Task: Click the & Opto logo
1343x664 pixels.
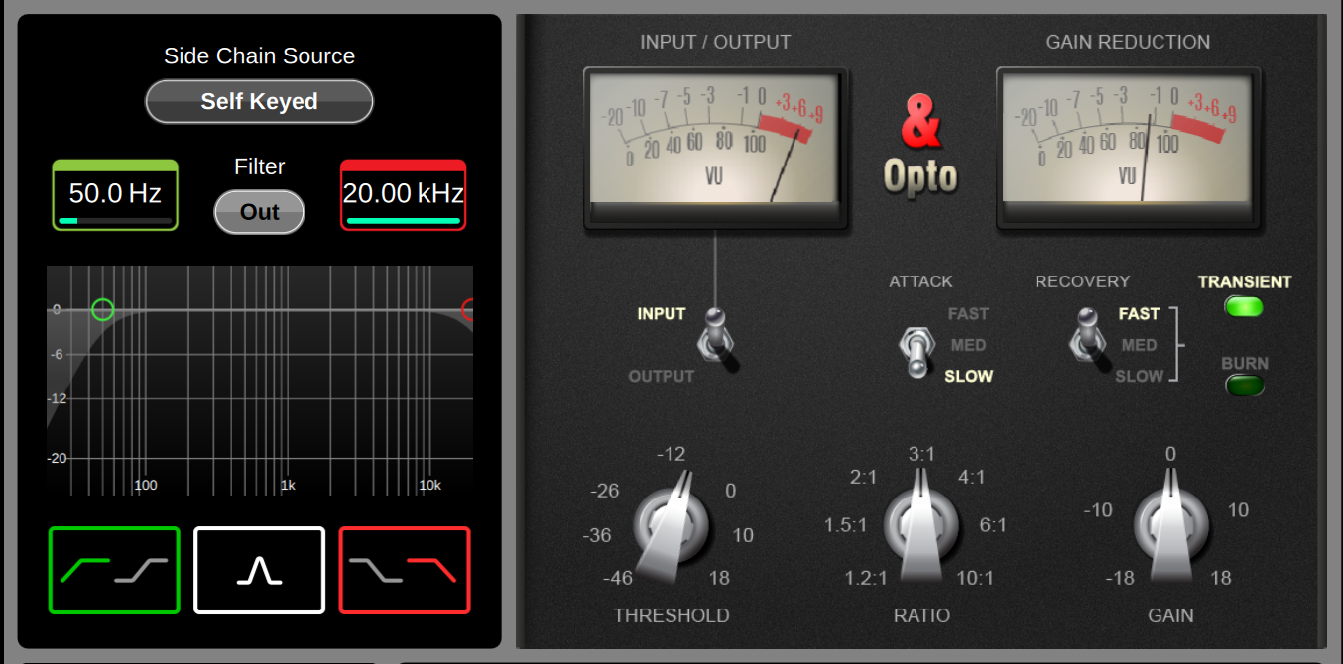Action: (921, 146)
